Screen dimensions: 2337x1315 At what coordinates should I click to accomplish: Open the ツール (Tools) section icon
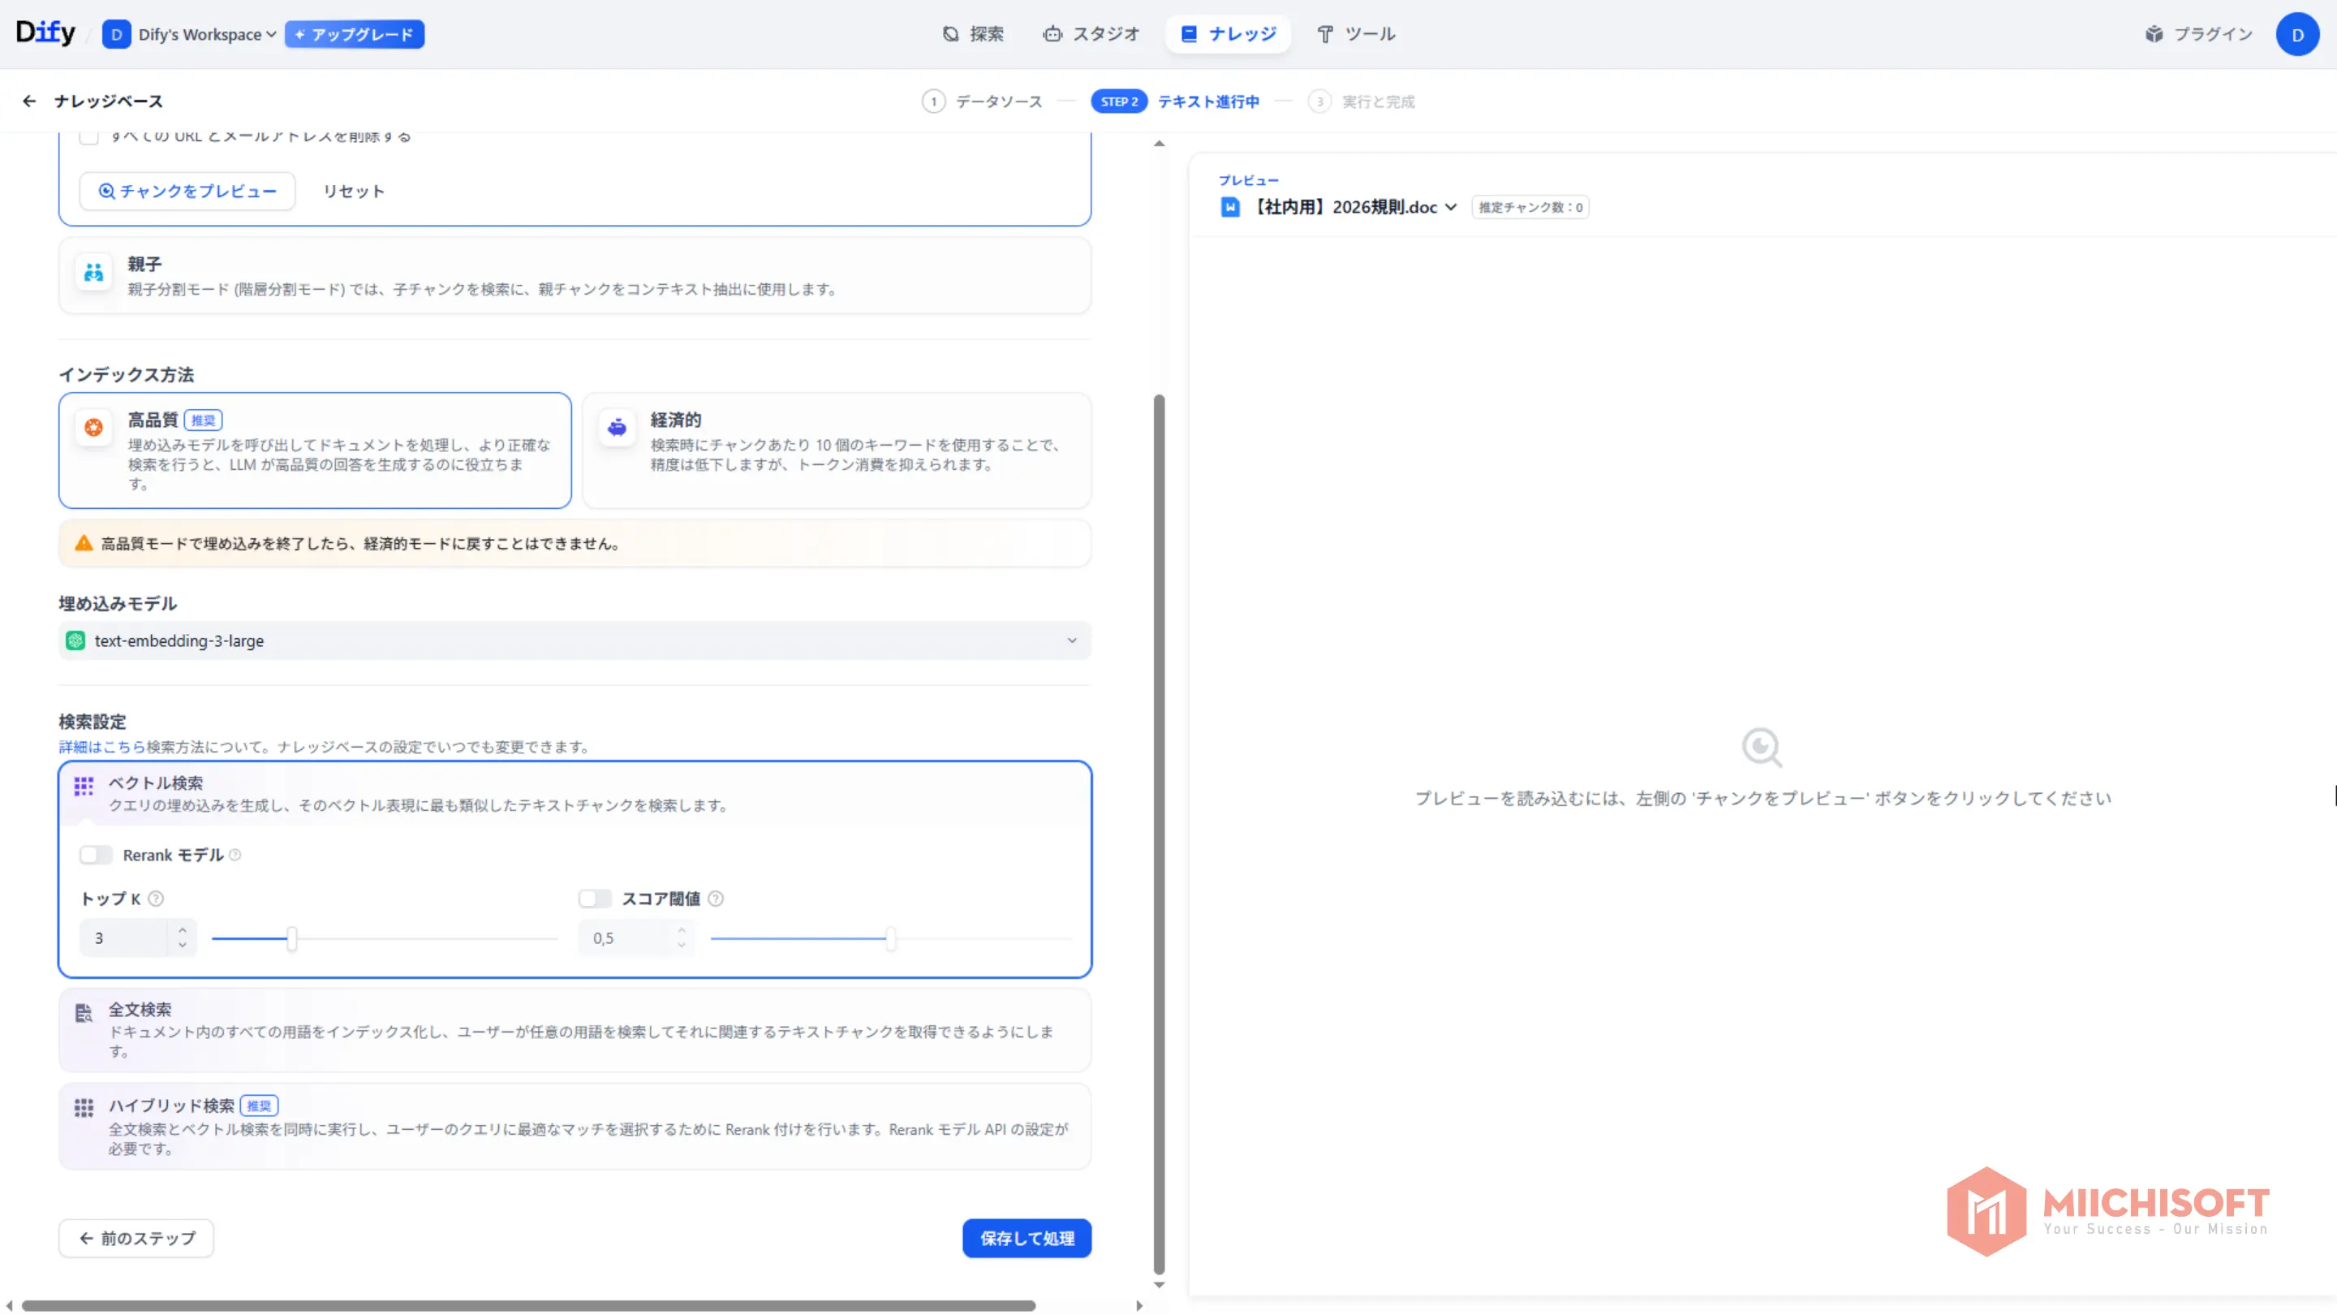point(1324,33)
